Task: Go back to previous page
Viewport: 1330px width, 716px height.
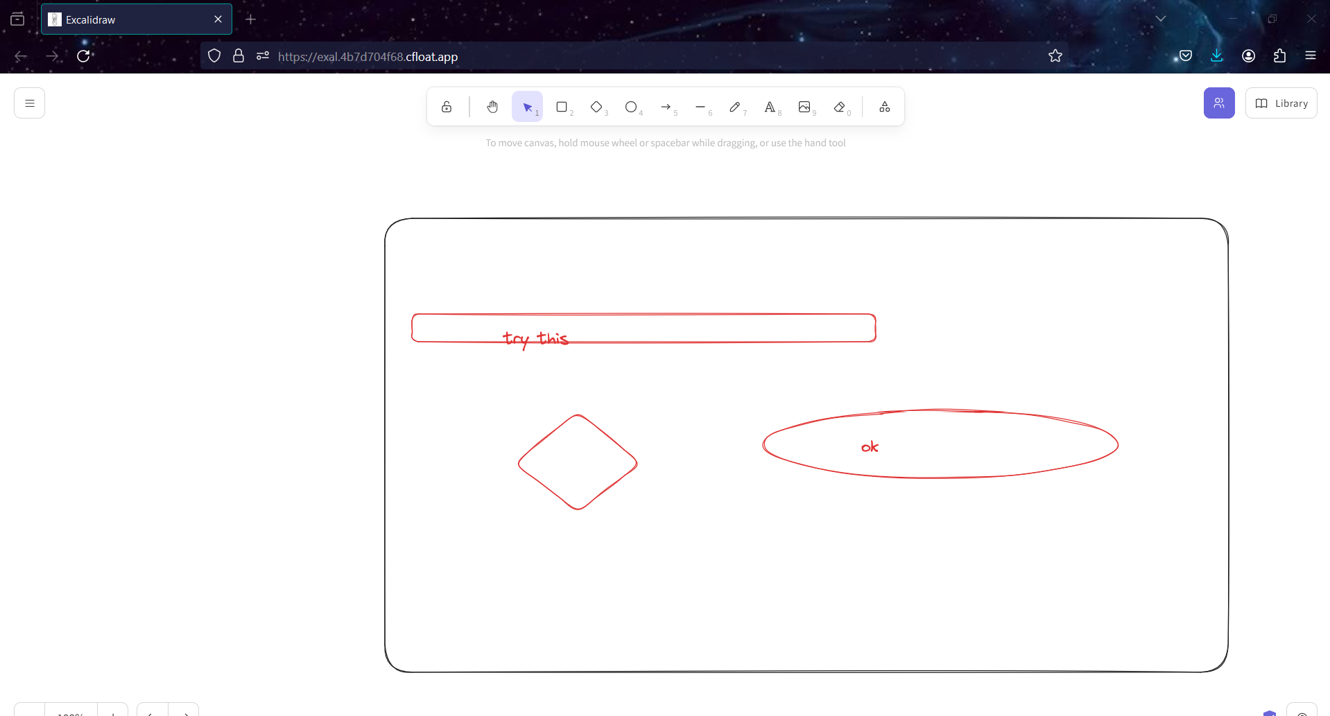Action: pos(21,56)
